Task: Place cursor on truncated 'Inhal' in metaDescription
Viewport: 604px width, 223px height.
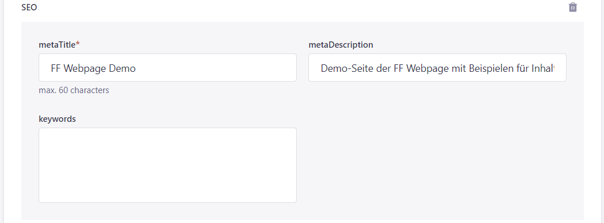Action: [543, 68]
